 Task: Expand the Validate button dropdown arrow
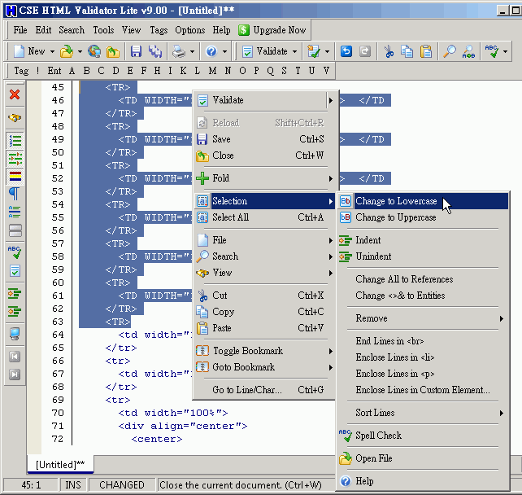(x=294, y=51)
